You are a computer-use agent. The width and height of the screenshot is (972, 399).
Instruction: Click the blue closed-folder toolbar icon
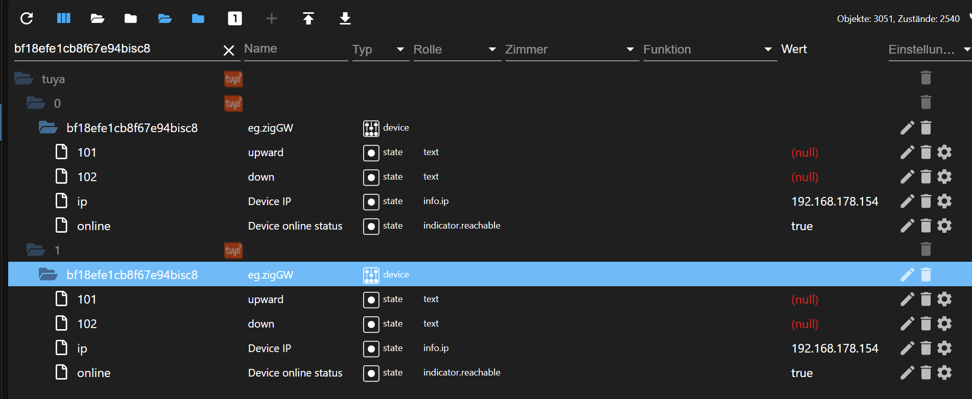[198, 19]
